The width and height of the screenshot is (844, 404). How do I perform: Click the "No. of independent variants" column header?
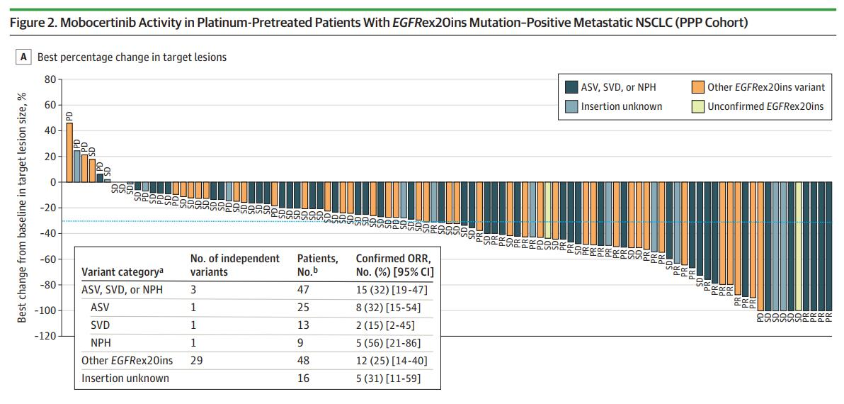pyautogui.click(x=234, y=265)
